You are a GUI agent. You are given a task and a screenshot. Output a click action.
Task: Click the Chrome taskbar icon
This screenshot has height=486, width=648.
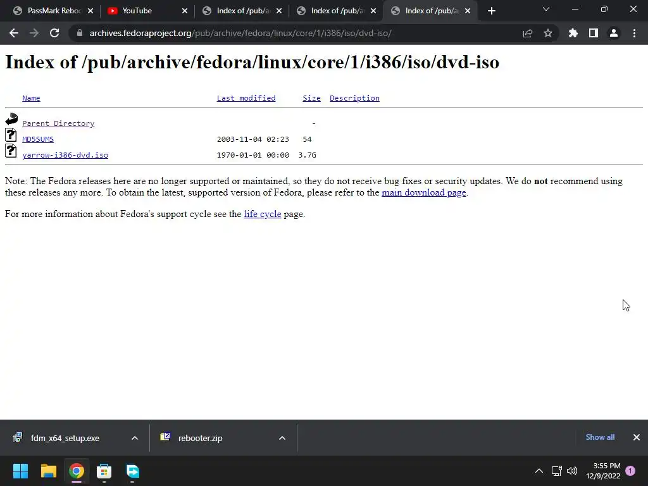[x=77, y=471]
